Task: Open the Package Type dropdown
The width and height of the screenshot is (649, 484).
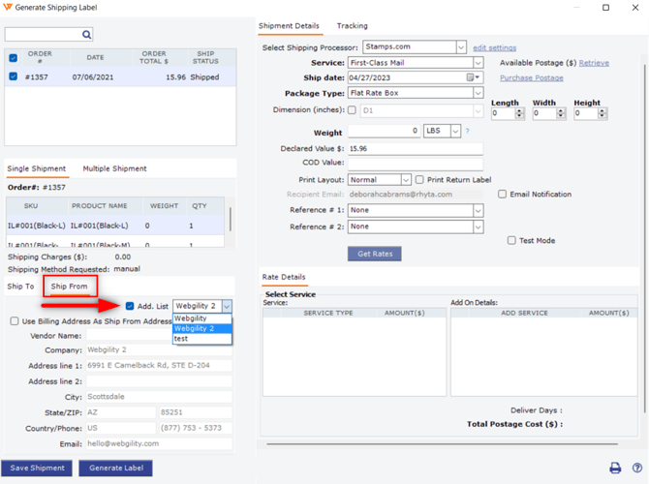Action: (x=478, y=94)
